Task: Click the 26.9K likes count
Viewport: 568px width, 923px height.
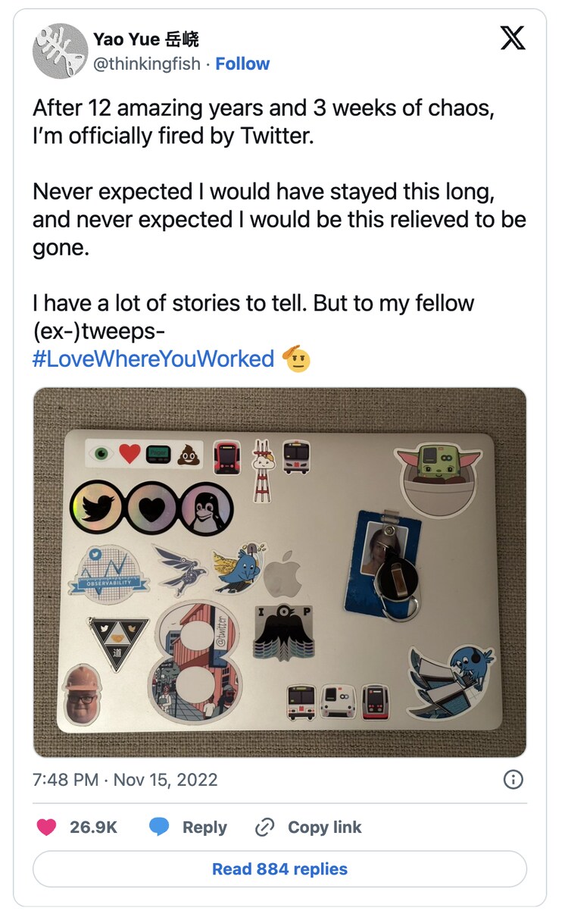Action: 93,828
